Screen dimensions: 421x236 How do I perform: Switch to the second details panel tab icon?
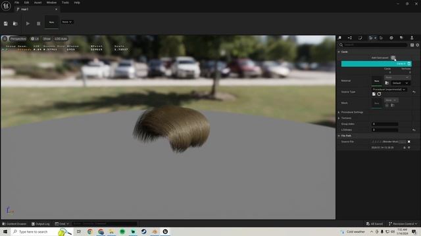349,38
